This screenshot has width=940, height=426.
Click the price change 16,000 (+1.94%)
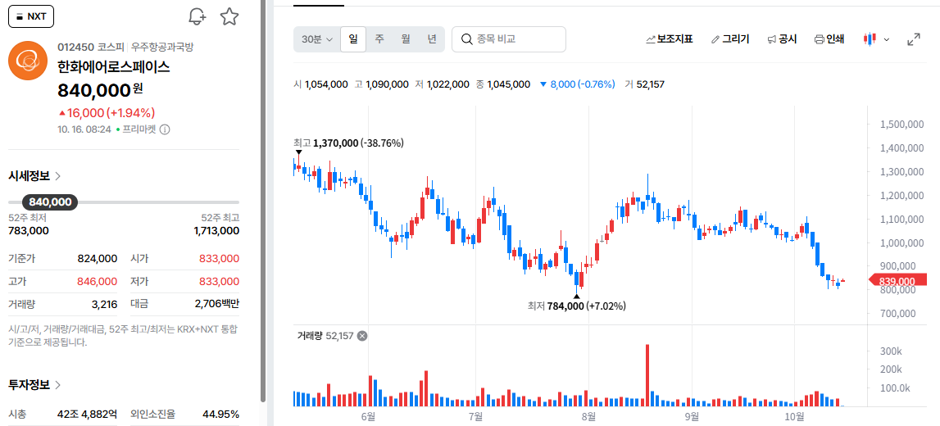(107, 112)
